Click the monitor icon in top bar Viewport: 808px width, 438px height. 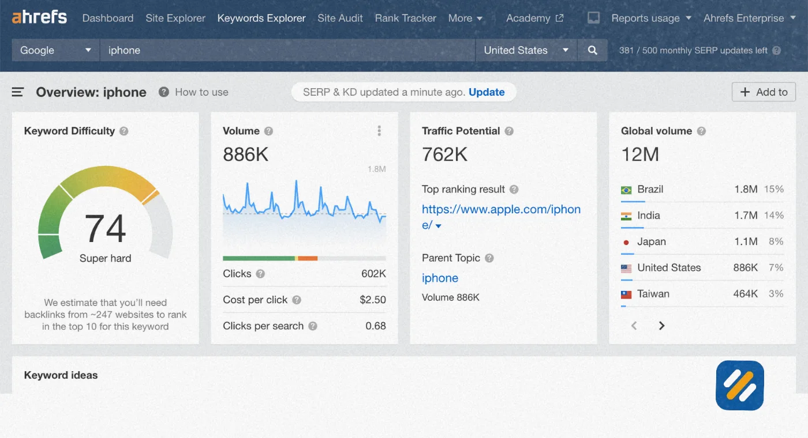(x=593, y=18)
